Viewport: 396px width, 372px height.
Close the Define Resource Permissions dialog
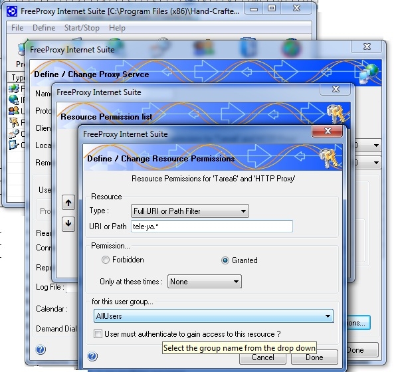coord(328,131)
